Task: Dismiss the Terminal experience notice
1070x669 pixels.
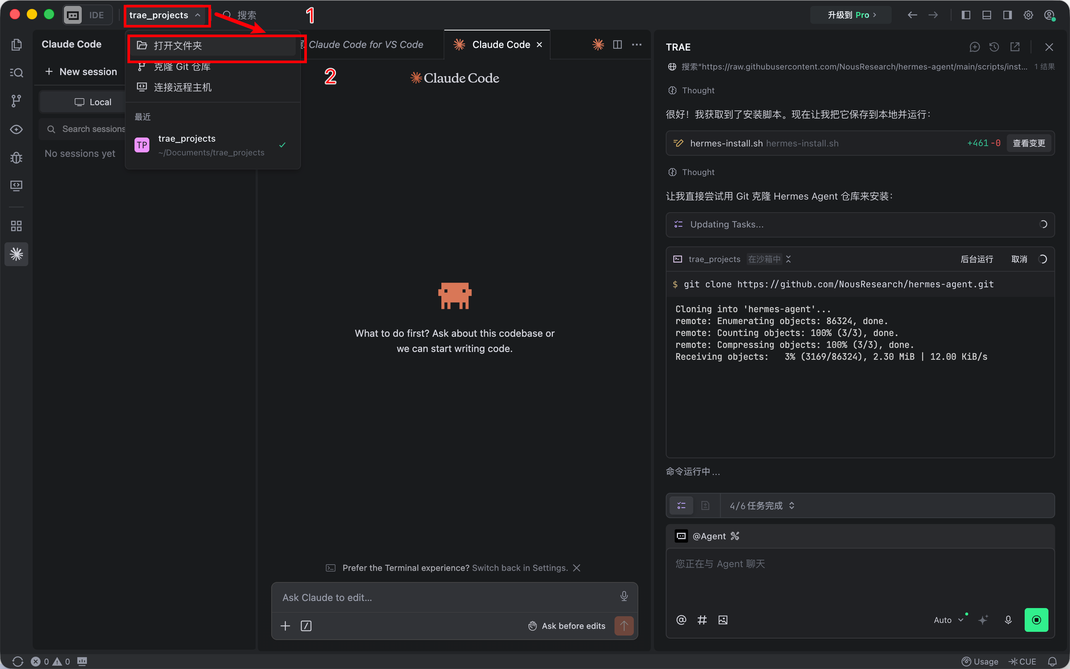Action: tap(577, 568)
